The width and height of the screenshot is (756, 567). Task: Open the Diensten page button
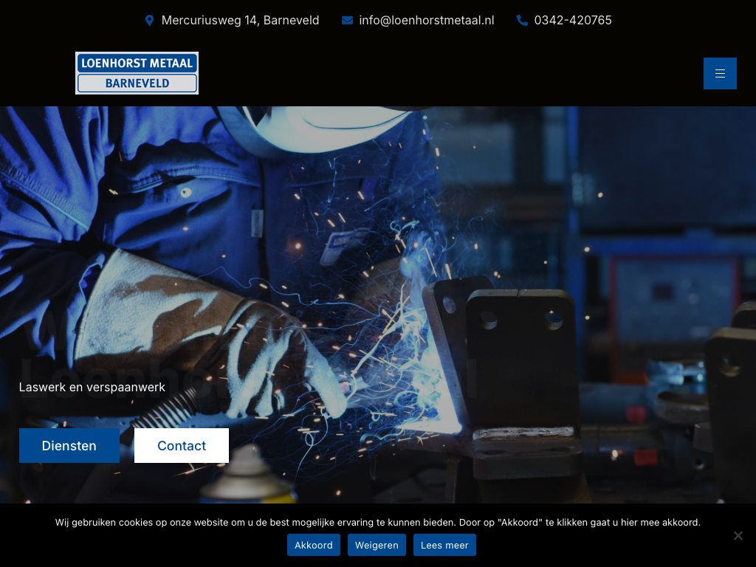tap(69, 446)
